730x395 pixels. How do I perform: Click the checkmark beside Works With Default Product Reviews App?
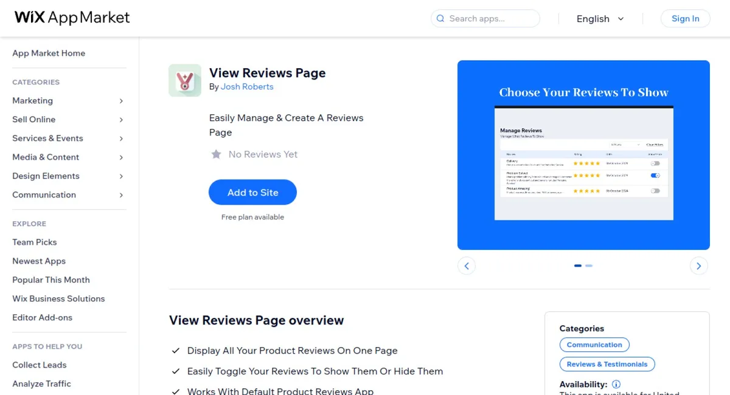click(x=176, y=391)
